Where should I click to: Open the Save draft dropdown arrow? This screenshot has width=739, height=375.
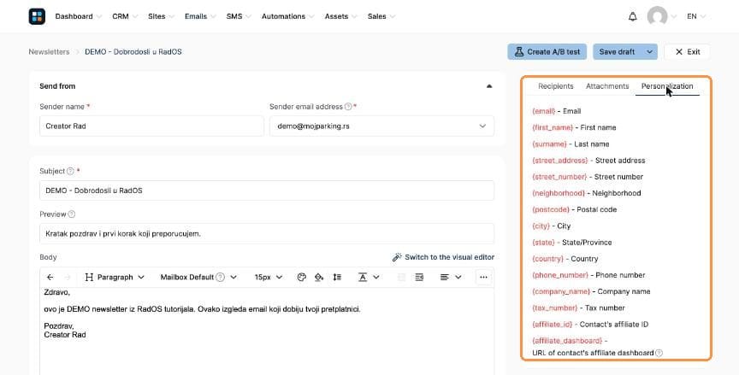coord(649,52)
